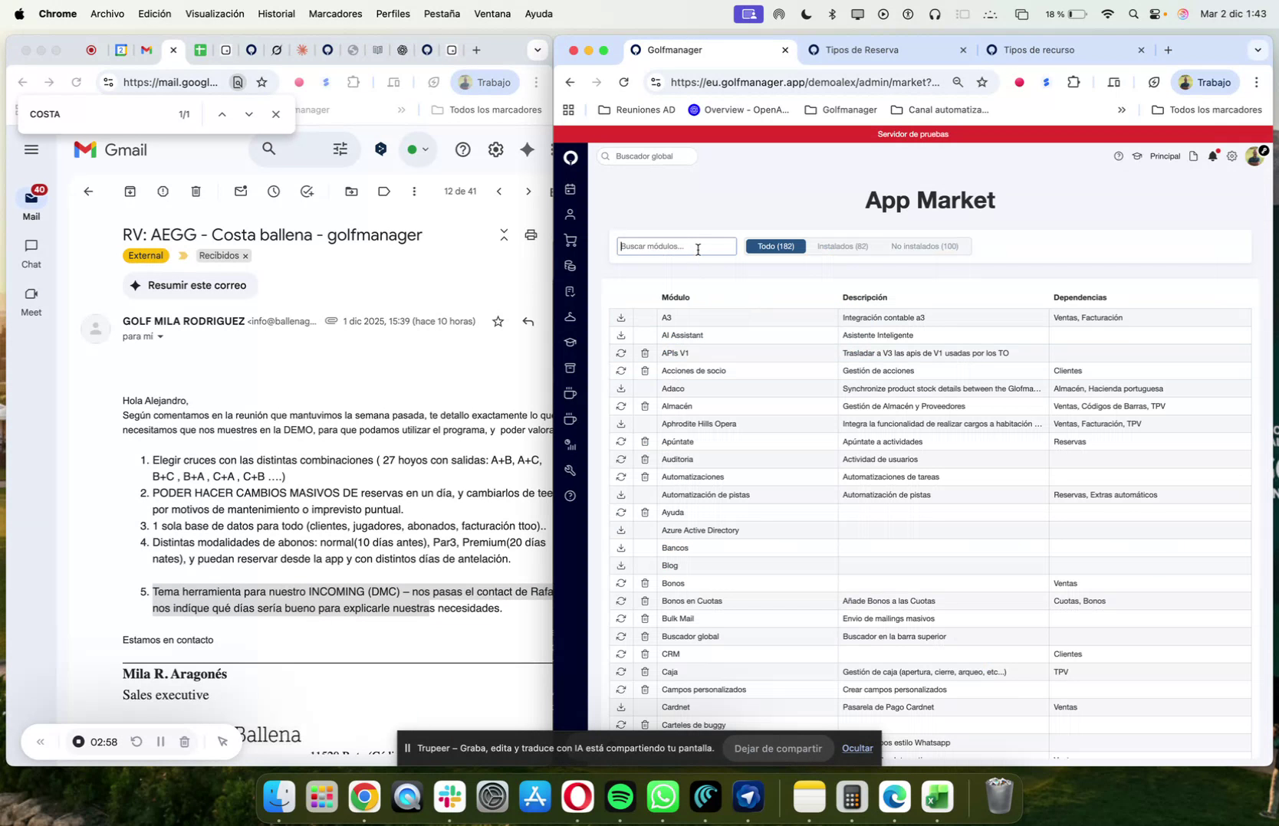
Task: Click the 'Resumir este correo' button
Action: pyautogui.click(x=189, y=285)
